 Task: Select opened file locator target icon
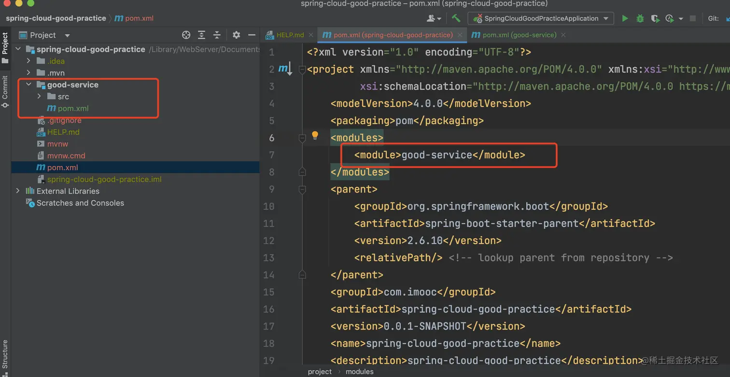point(186,35)
